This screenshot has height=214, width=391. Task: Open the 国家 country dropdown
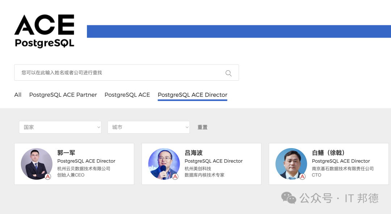tap(60, 127)
